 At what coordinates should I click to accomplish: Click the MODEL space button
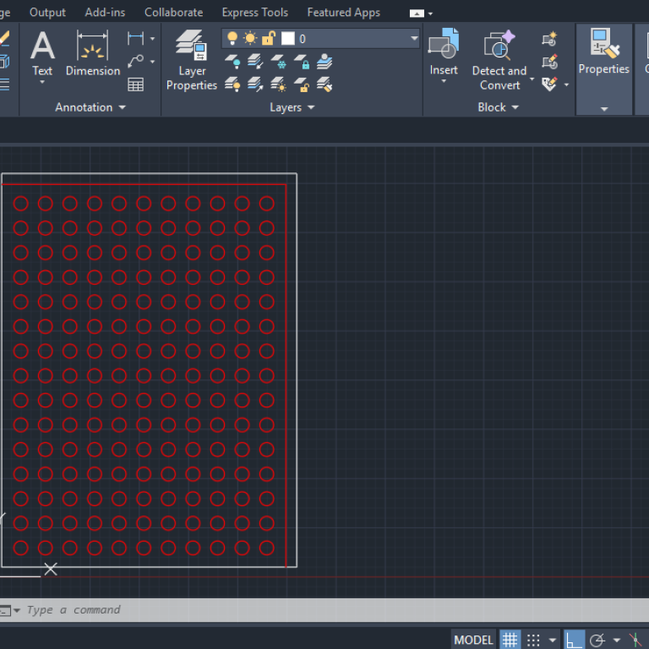tap(473, 640)
